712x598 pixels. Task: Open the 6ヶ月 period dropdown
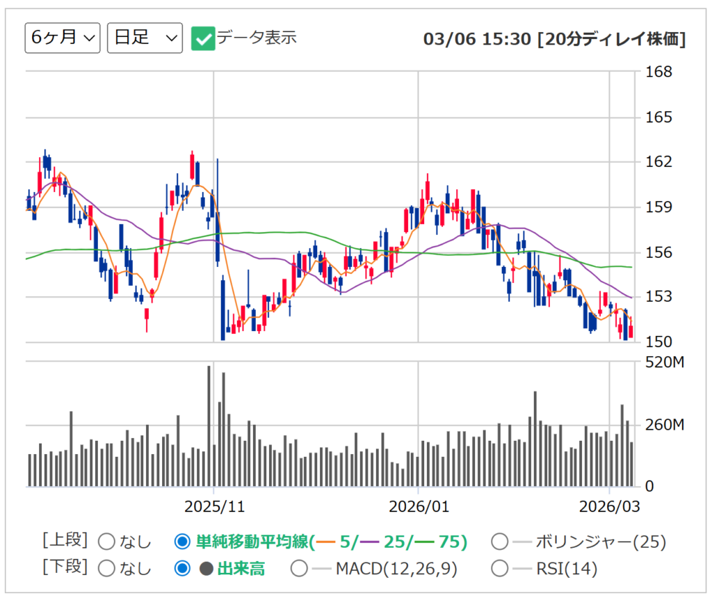(62, 38)
